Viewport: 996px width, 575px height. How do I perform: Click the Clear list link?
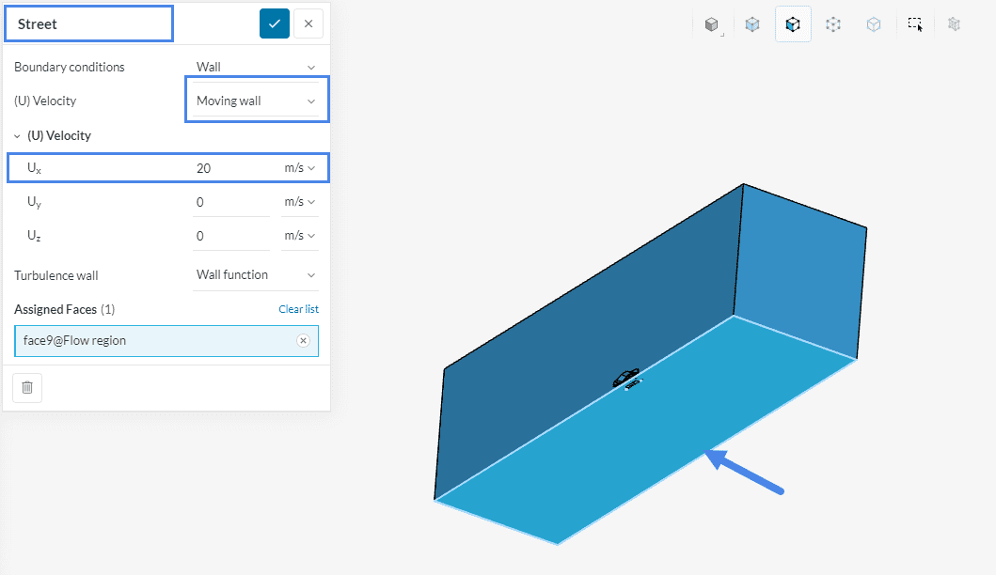298,309
